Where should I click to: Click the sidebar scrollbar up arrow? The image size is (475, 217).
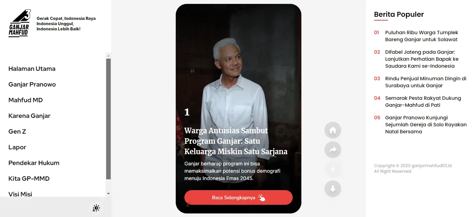coord(108,56)
